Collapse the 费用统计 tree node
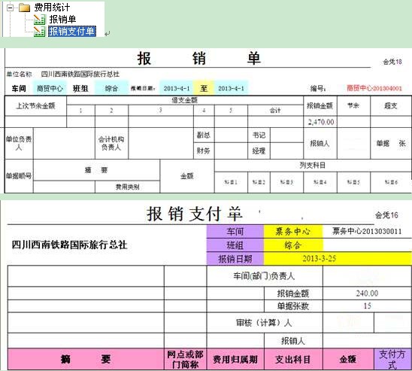This screenshot has height=371, width=412. [x=10, y=8]
